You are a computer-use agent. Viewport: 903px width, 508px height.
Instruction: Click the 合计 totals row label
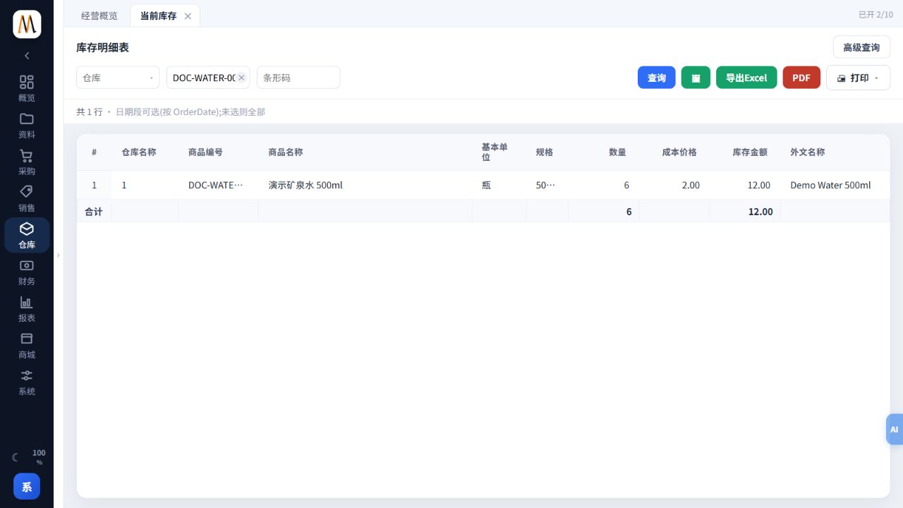94,212
